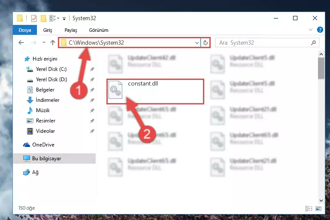Open the Dosya menu
Viewport: 330px width, 220px height.
click(x=25, y=30)
